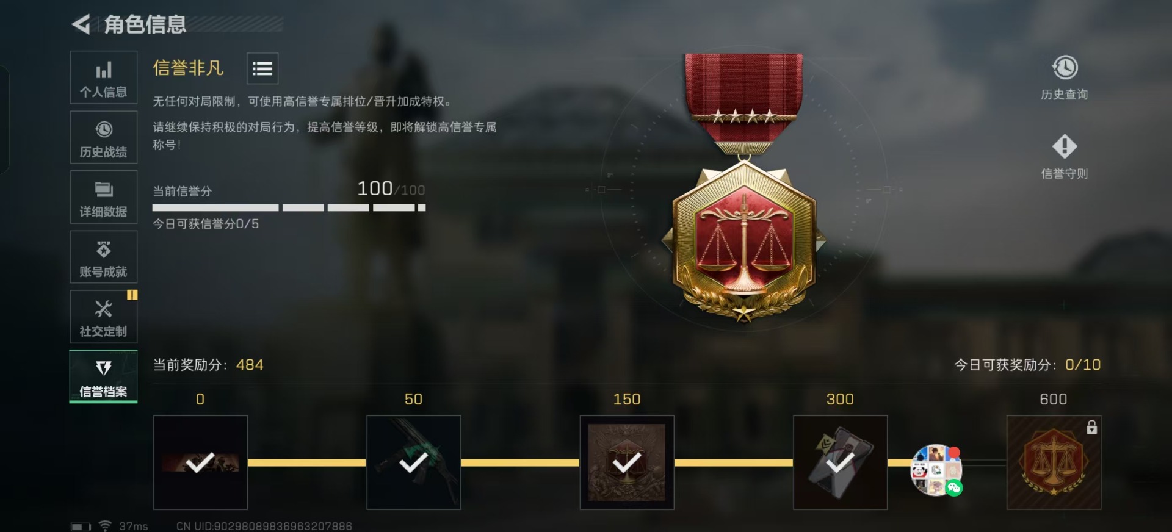Click the 今日可获奖励分 0/10 label
Viewport: 1172px width, 532px height.
tap(1027, 365)
